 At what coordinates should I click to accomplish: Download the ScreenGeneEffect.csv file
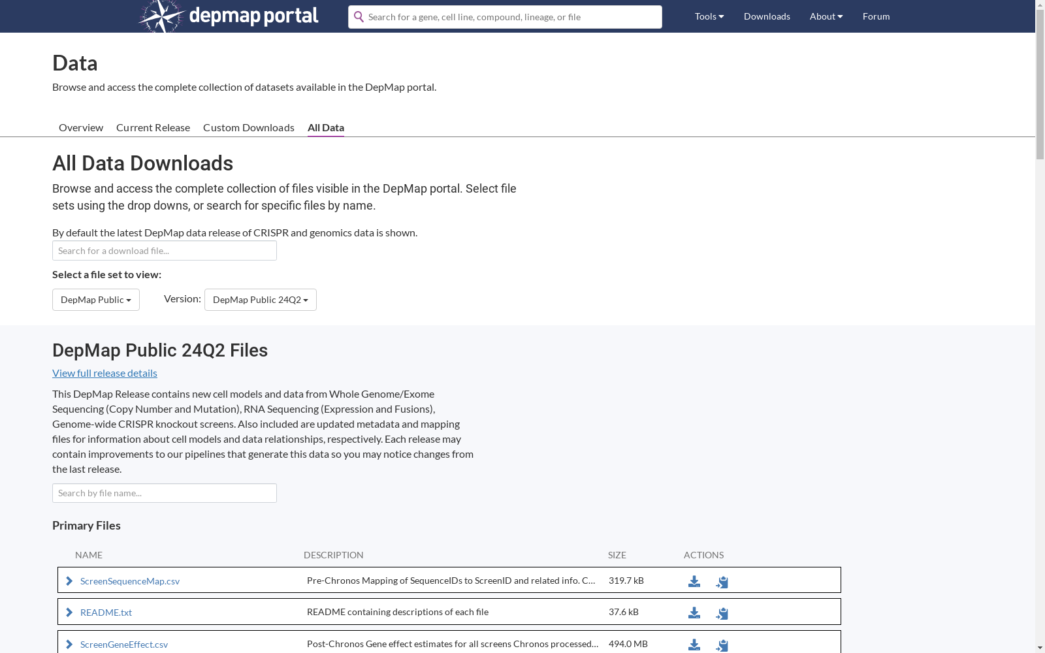coord(694,644)
